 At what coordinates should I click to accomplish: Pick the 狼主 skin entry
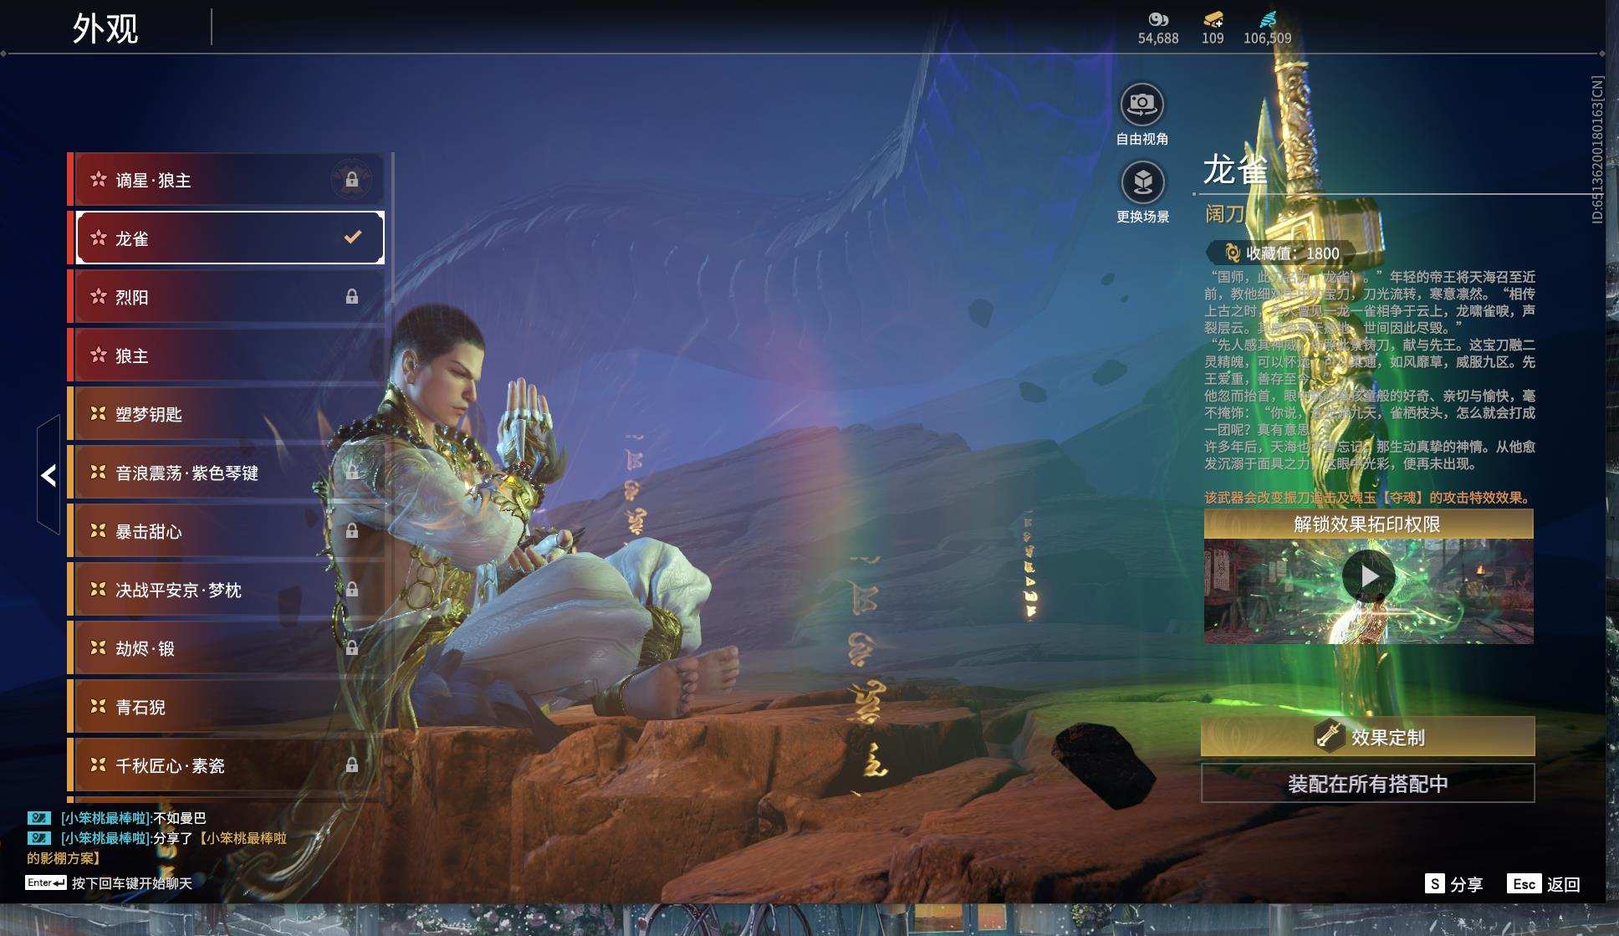click(226, 355)
